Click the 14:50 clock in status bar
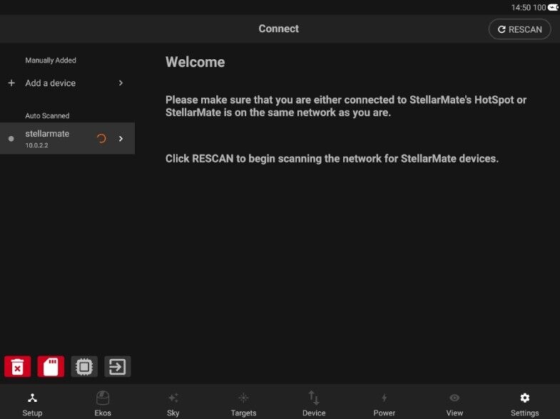The height and width of the screenshot is (419, 560). [x=521, y=8]
